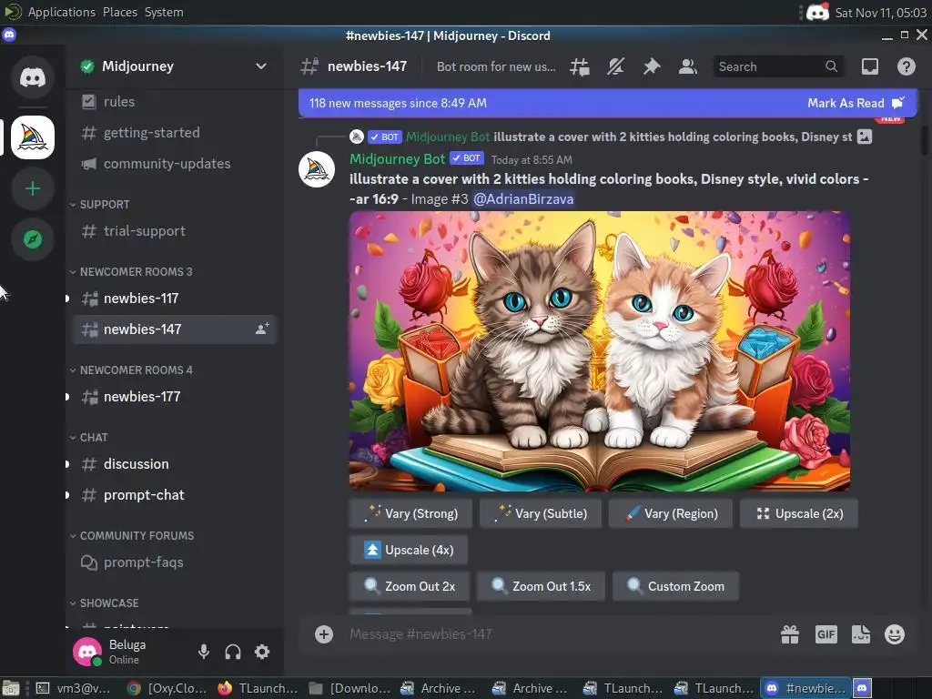Click the Vary (Subtle) button

coord(541,513)
